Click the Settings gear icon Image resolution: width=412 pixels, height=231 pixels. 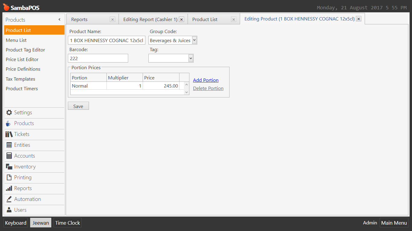pos(9,112)
